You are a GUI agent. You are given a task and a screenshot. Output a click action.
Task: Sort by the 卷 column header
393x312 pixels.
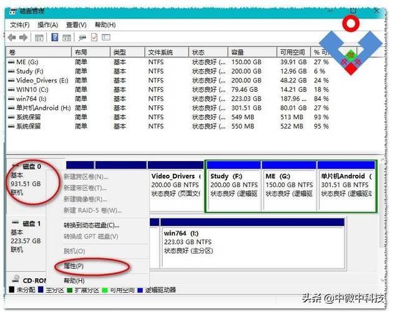tap(39, 52)
